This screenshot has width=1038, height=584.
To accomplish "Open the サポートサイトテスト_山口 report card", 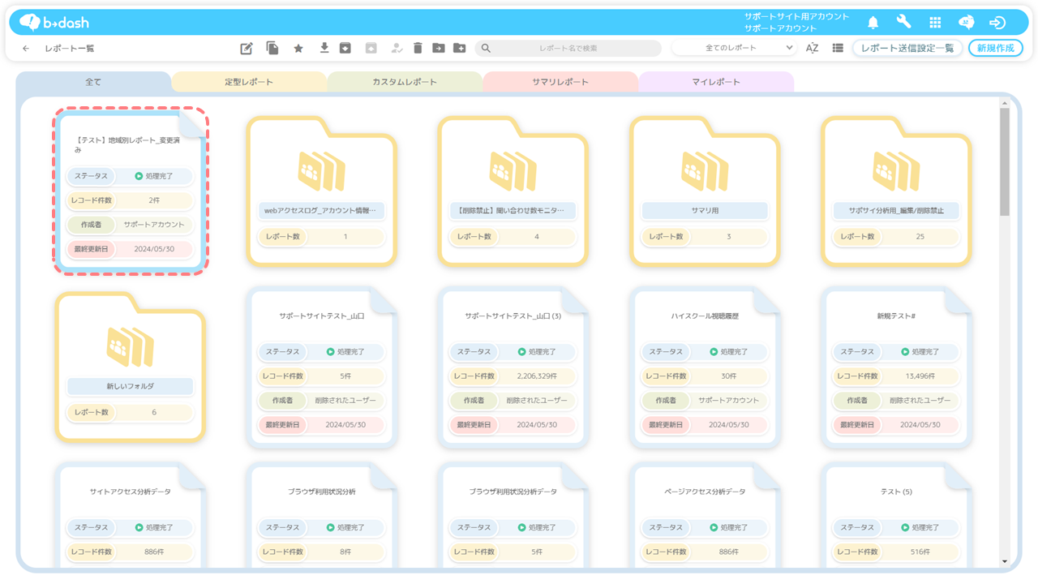I will (x=321, y=367).
